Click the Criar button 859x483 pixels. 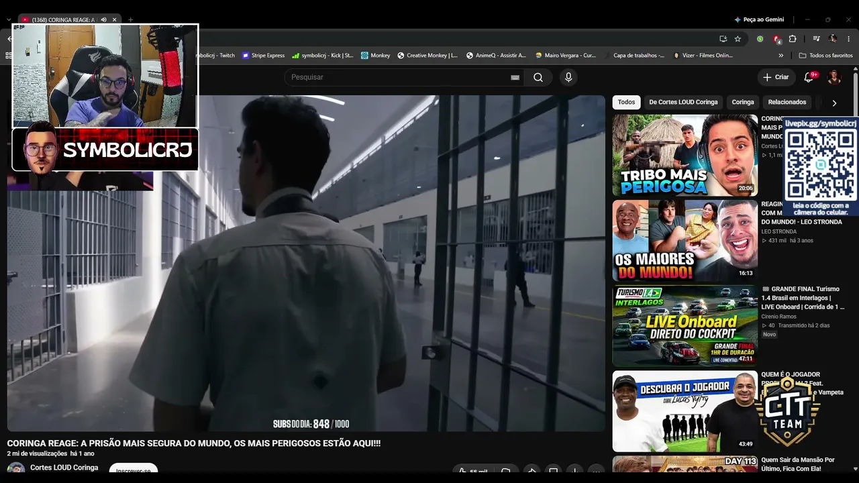(776, 77)
